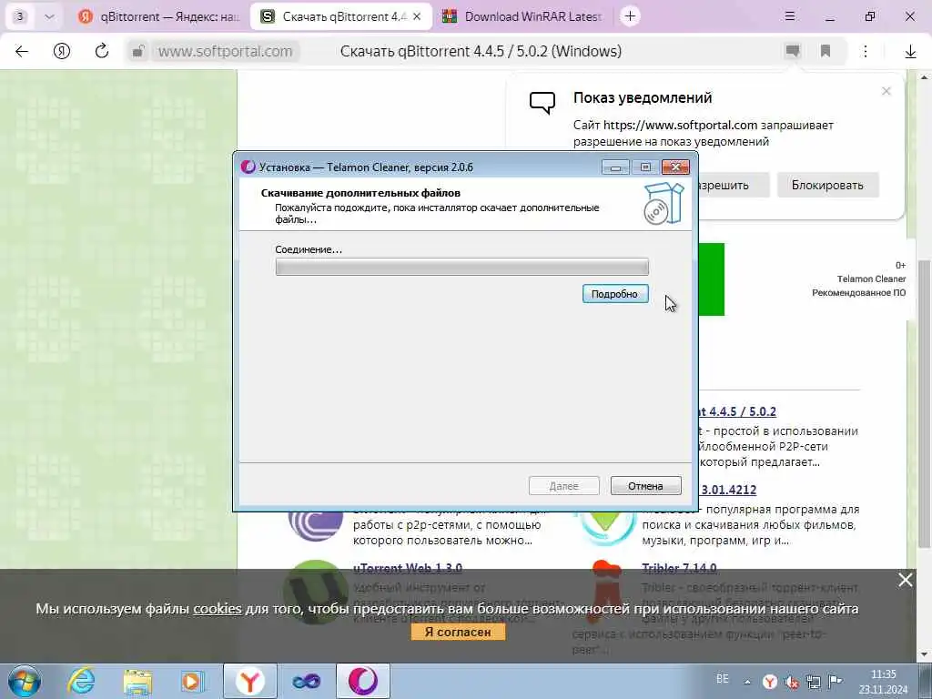Dismiss the notification permission popup
Viewport: 932px width, 699px height.
point(886,91)
